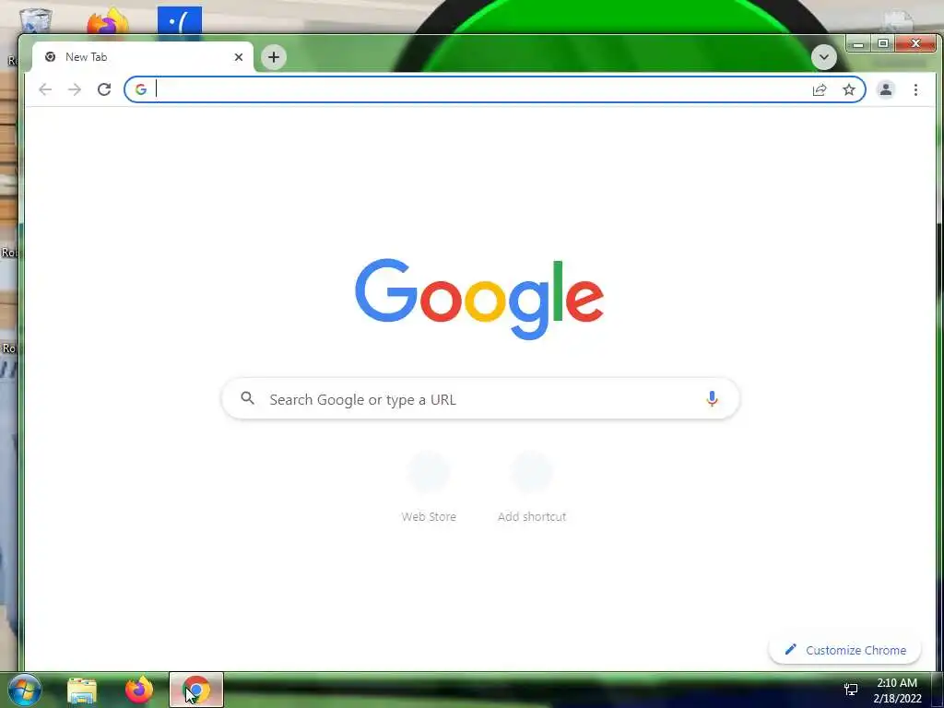Click the Customize Chrome button

point(845,650)
